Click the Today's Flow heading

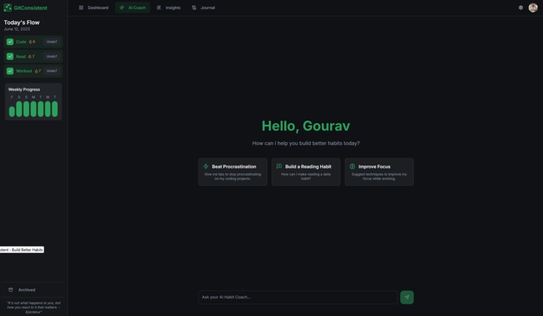22,22
